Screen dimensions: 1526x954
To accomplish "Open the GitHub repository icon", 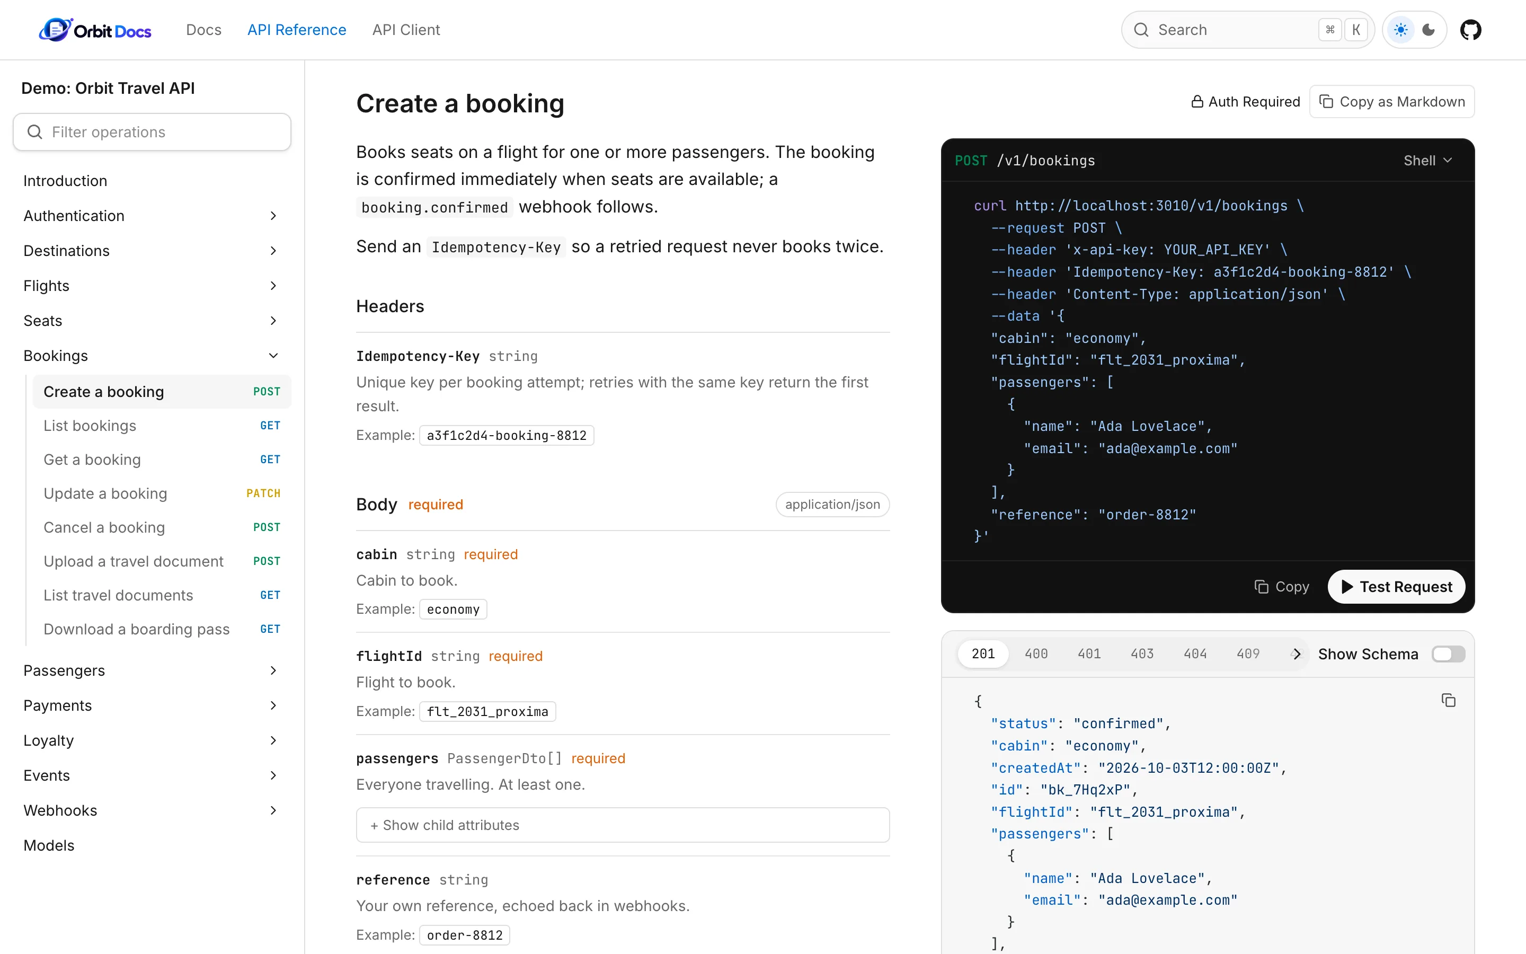I will 1470,30.
